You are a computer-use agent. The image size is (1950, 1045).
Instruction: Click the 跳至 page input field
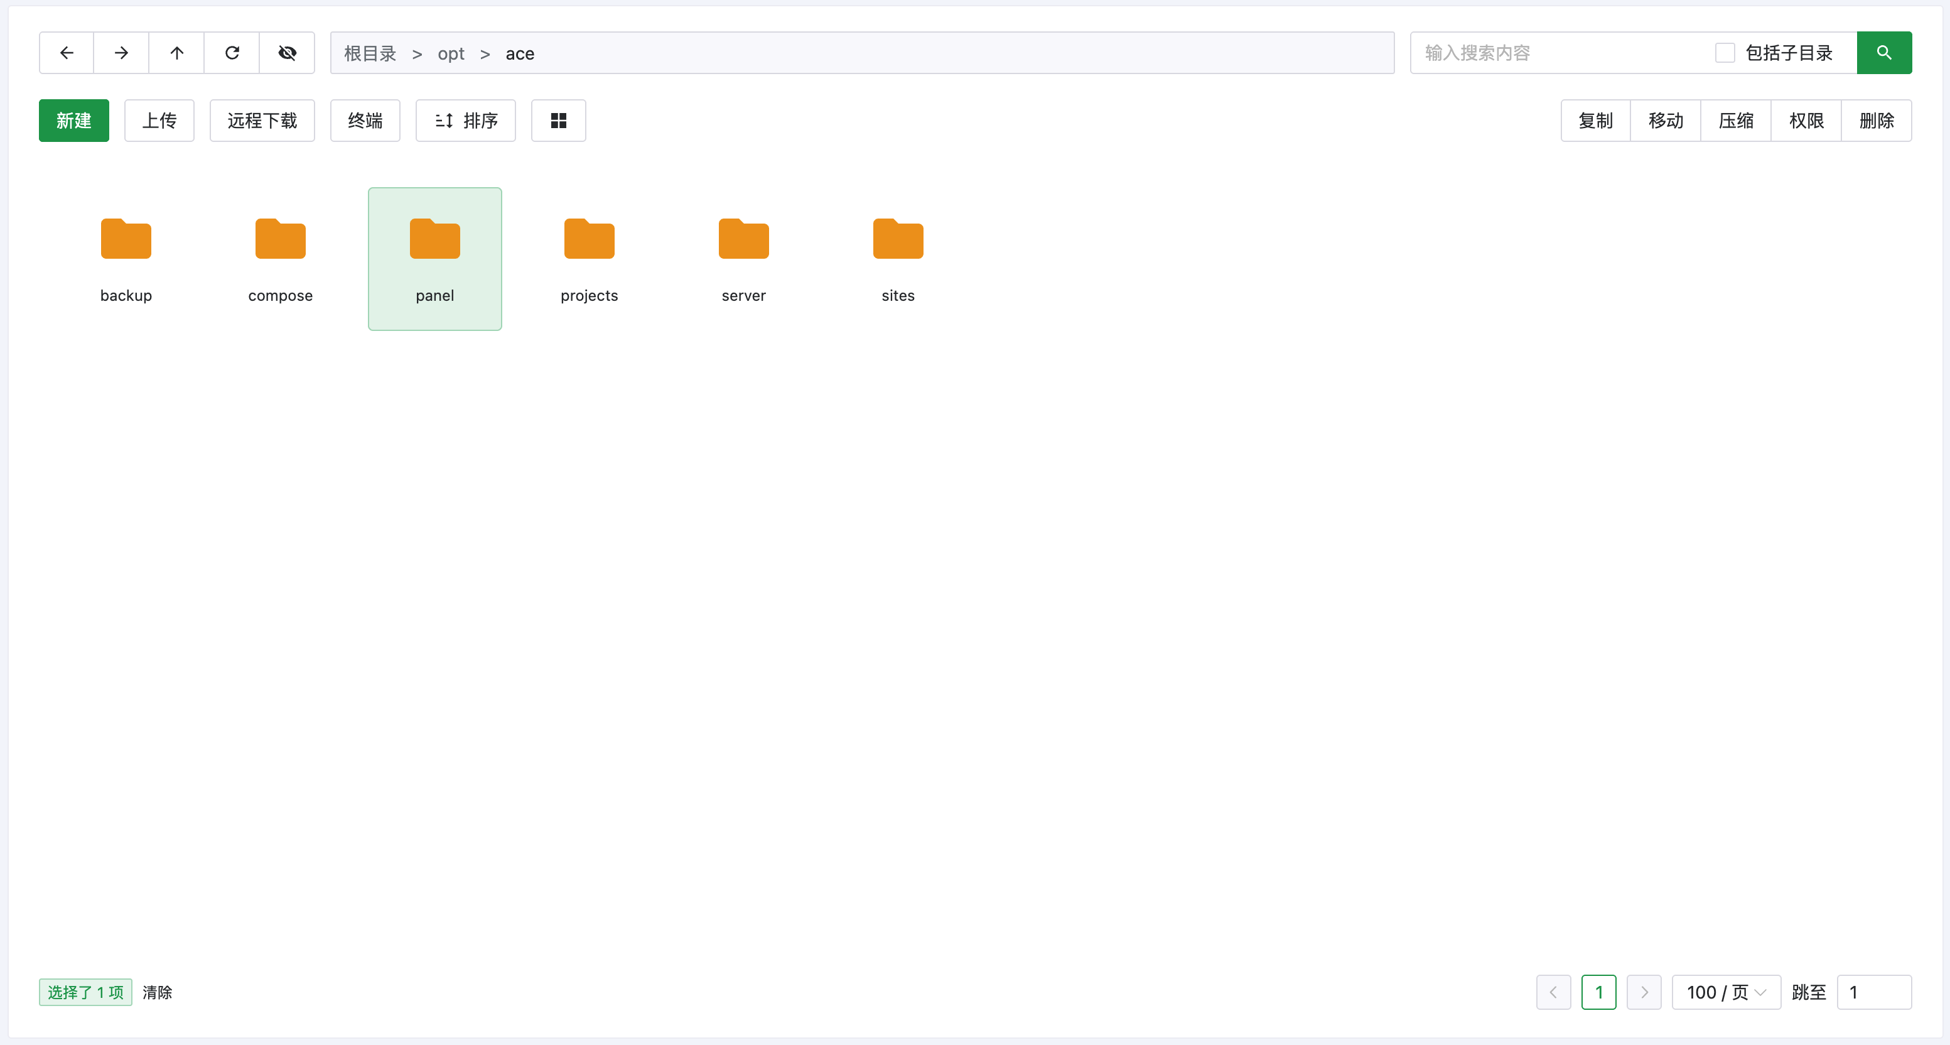[1874, 992]
